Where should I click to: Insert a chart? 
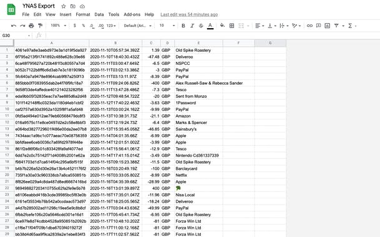click(x=327, y=26)
